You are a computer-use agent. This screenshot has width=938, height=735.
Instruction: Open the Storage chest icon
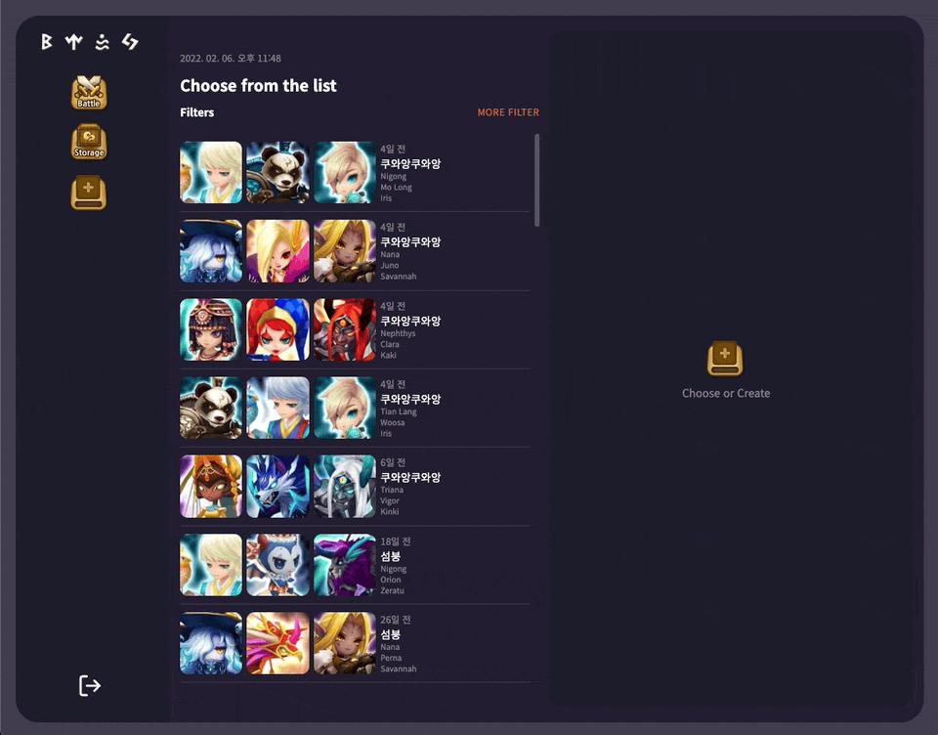click(89, 142)
